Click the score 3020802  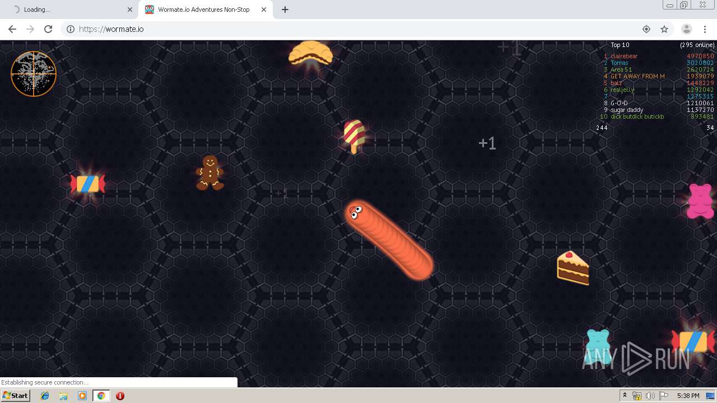(700, 63)
